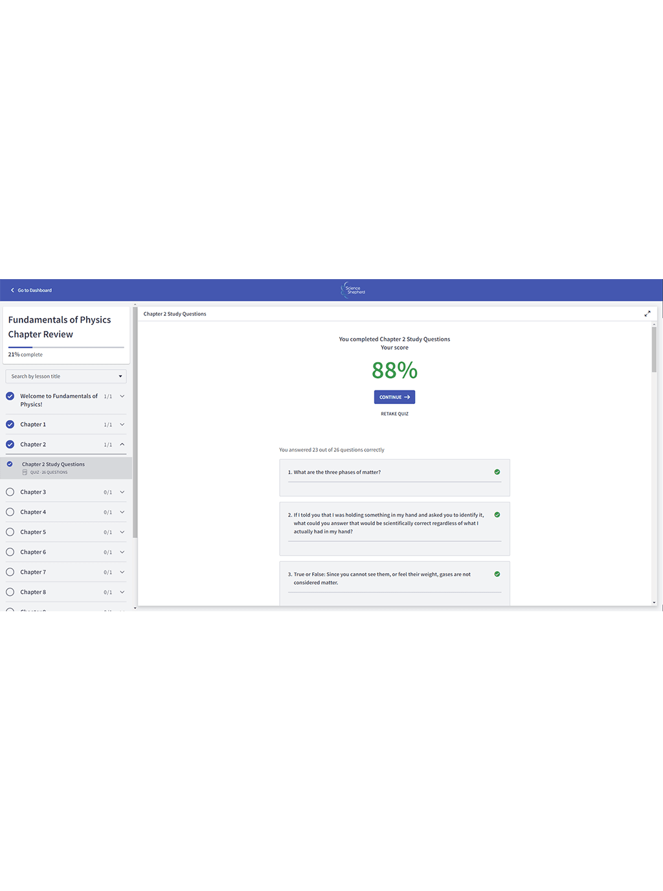Click green checkmark on question 2
663x891 pixels.
coord(497,515)
